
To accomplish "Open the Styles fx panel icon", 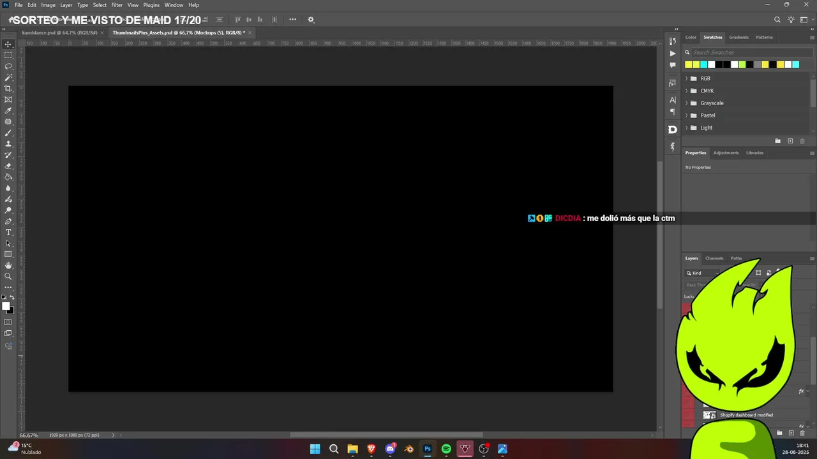I will pyautogui.click(x=672, y=84).
